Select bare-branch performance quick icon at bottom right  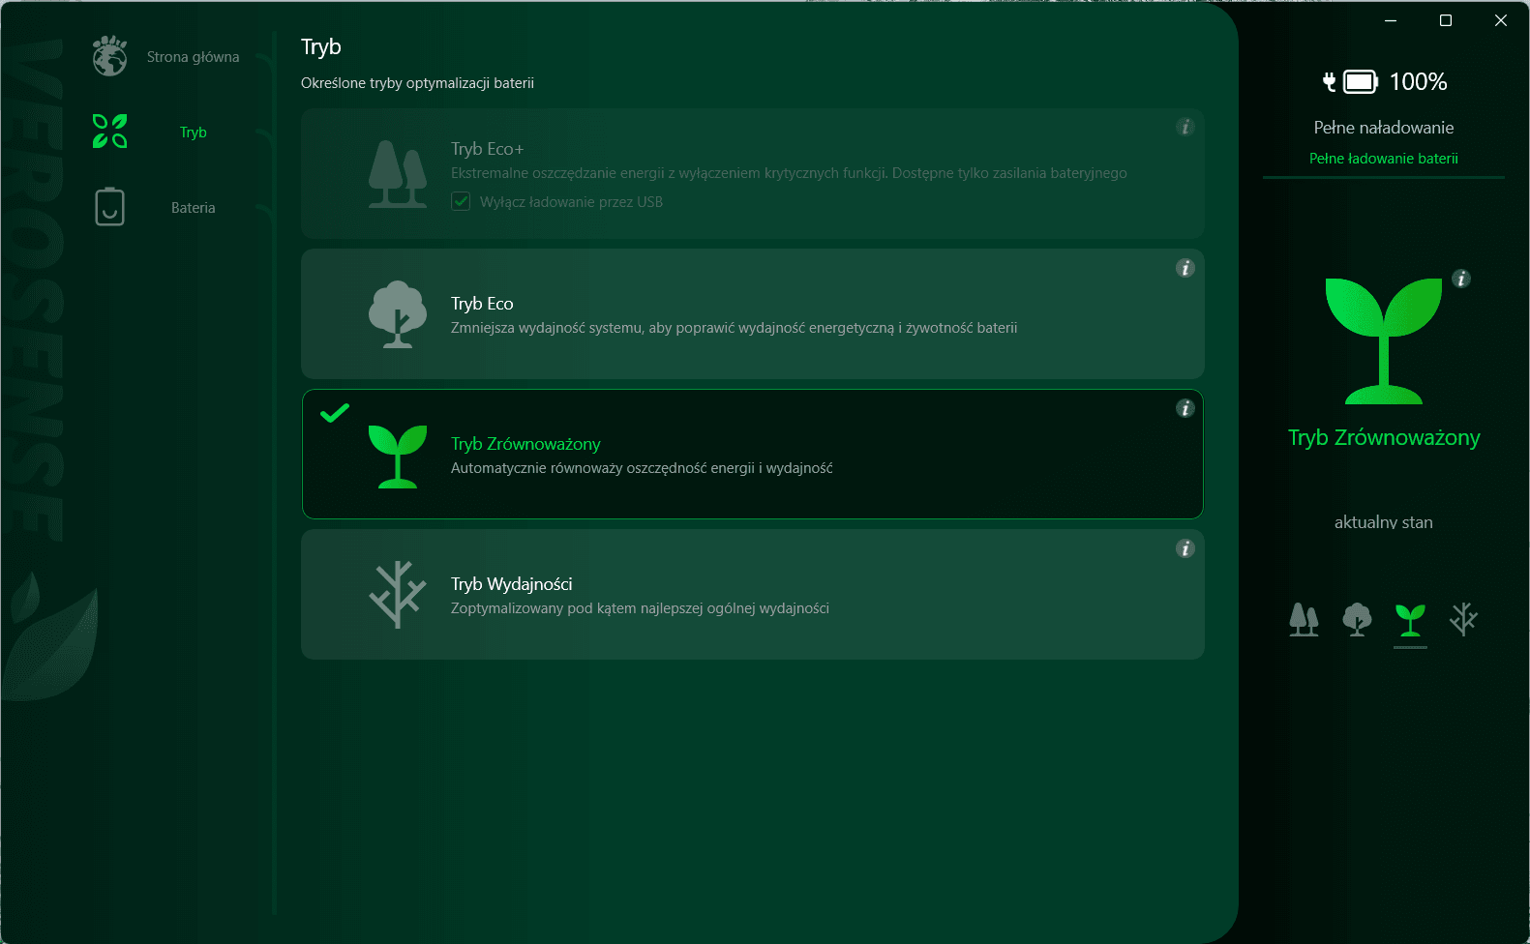(1463, 619)
